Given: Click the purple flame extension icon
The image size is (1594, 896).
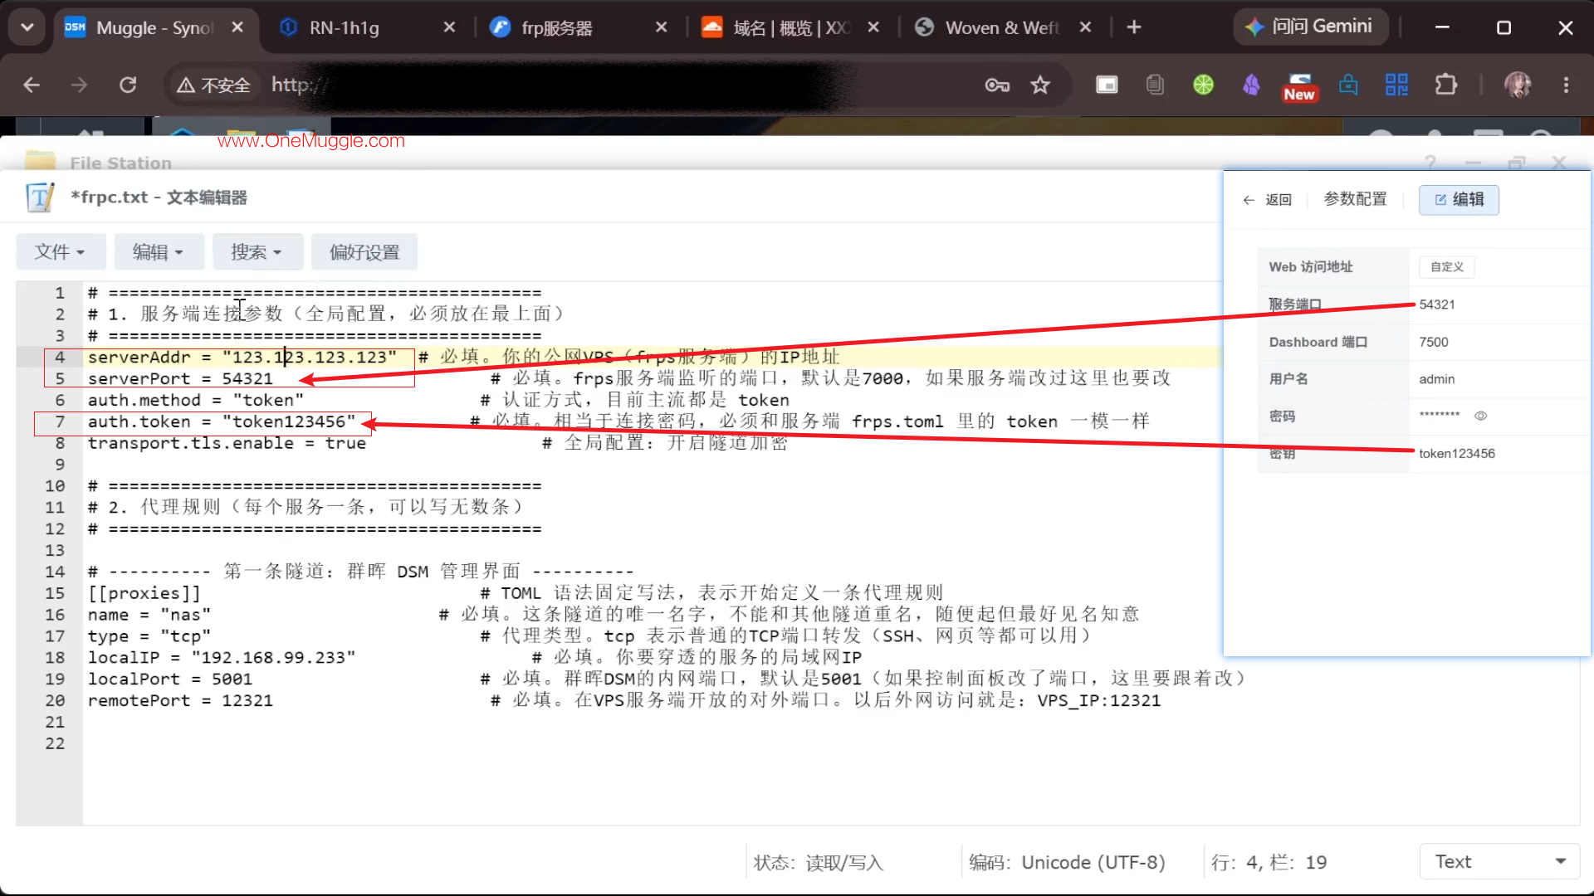Looking at the screenshot, I should point(1251,85).
